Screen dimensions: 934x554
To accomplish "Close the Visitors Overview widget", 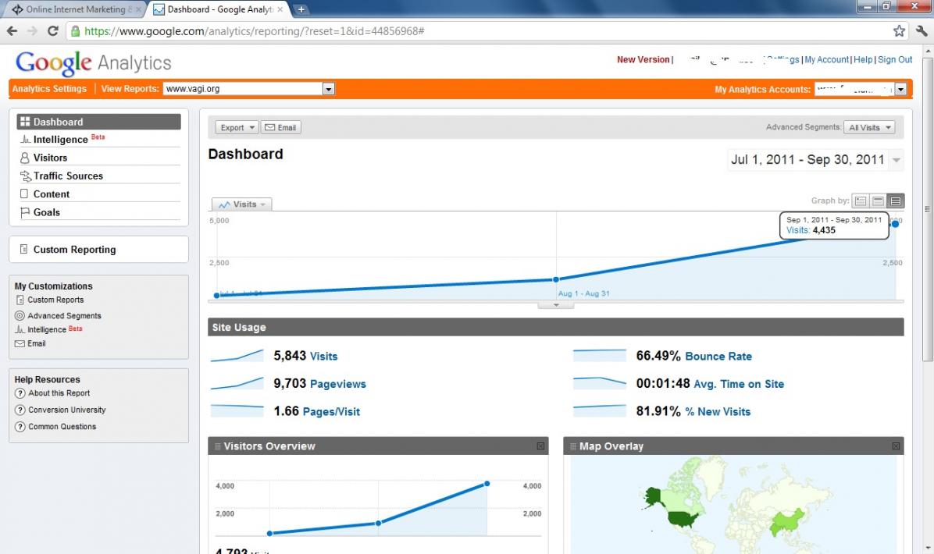I will tap(540, 446).
